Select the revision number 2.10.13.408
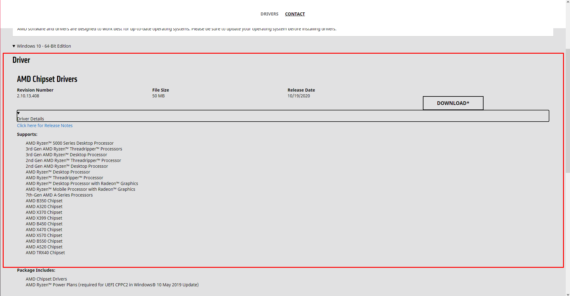Viewport: 570px width, 296px height. coord(28,96)
